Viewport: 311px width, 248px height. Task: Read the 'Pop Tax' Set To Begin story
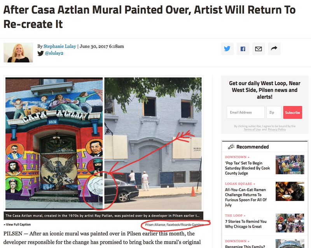(247, 168)
